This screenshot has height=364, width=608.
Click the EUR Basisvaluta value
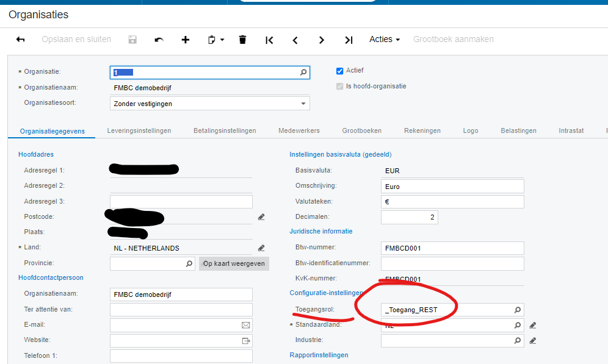(393, 171)
